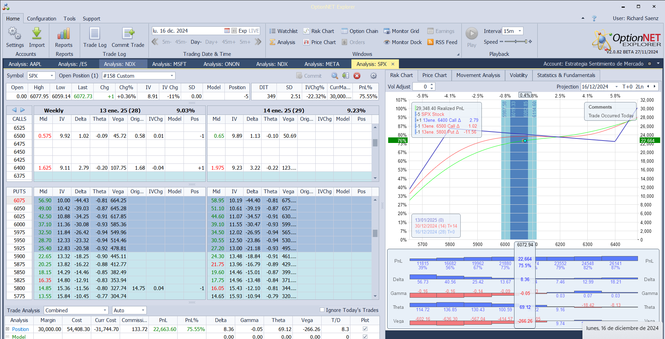Open the Monitor Grid window
665x339 pixels.
[401, 31]
